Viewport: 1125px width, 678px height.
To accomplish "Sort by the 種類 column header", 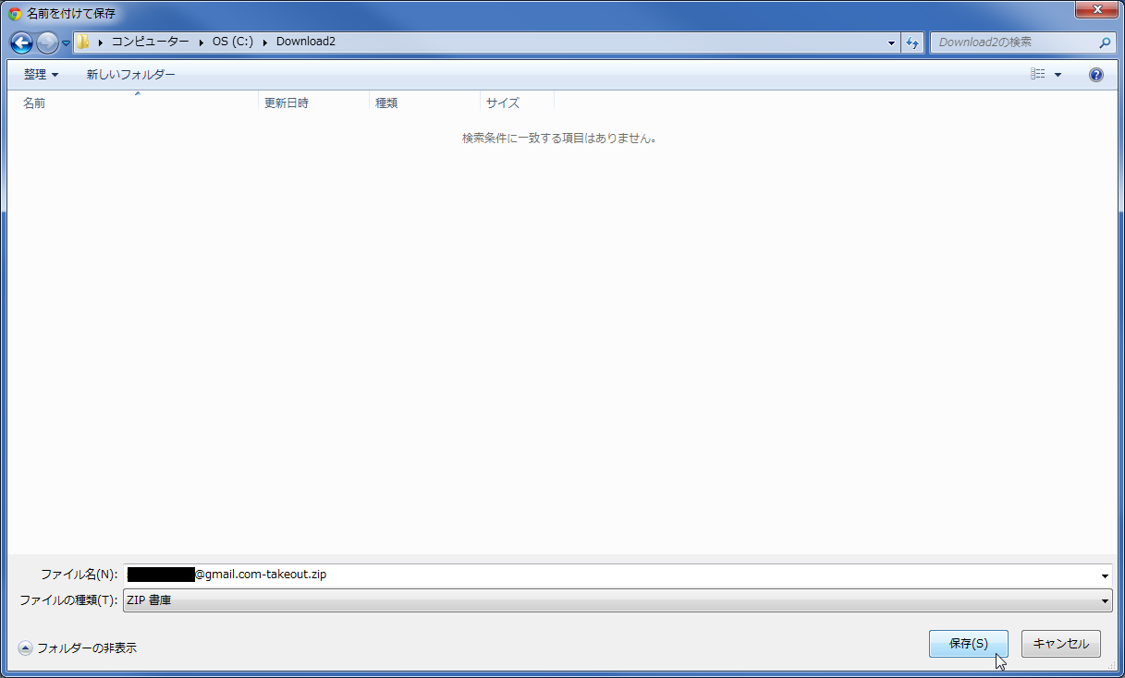I will tap(424, 103).
